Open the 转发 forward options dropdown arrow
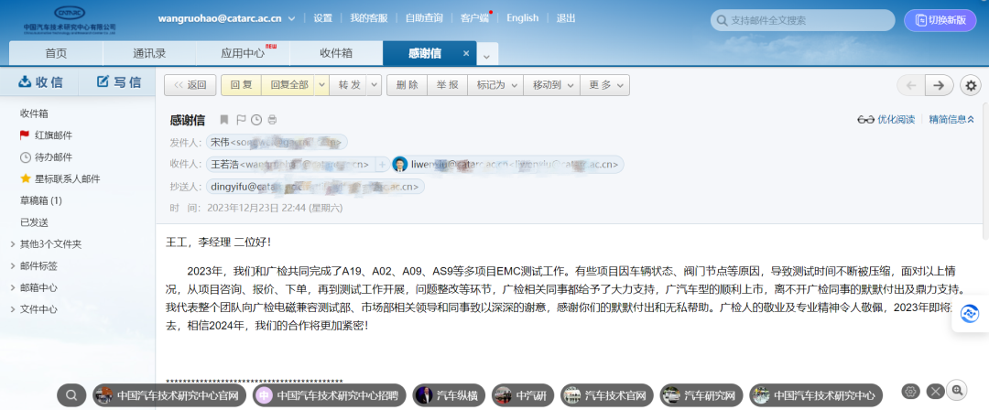 pyautogui.click(x=374, y=85)
